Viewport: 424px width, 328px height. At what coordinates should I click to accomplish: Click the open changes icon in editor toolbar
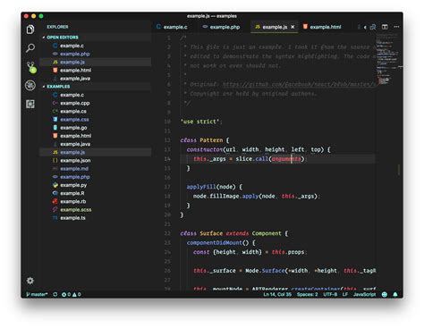click(x=373, y=27)
